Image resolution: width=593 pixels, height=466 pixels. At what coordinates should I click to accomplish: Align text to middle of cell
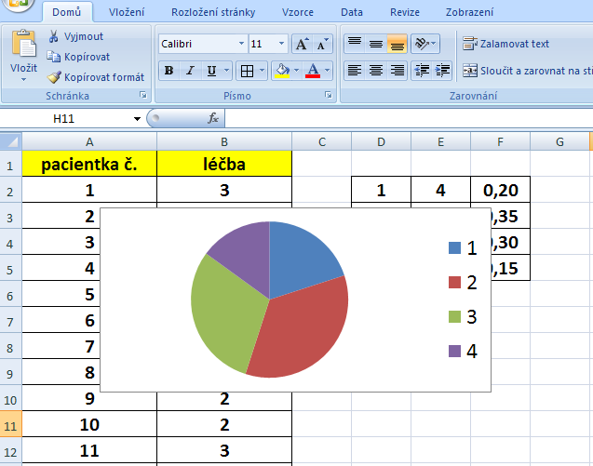coord(376,44)
